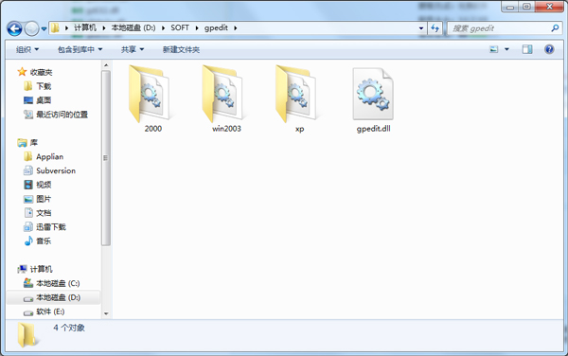Open the 包含到库中 menu
Screen dimensions: 568x356
[80, 49]
